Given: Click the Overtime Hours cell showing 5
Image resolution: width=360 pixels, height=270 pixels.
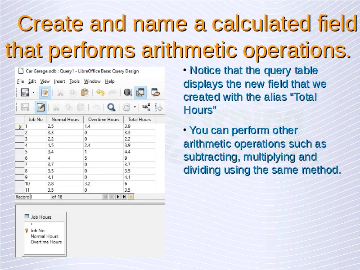Looking at the screenshot, I should (x=103, y=158).
